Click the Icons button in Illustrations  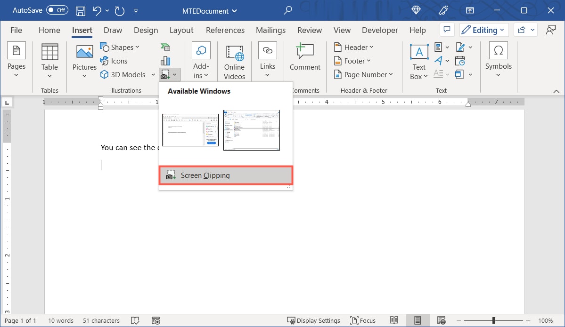click(x=114, y=61)
